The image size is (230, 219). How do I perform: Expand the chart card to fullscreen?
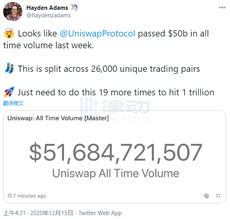coord(218,195)
